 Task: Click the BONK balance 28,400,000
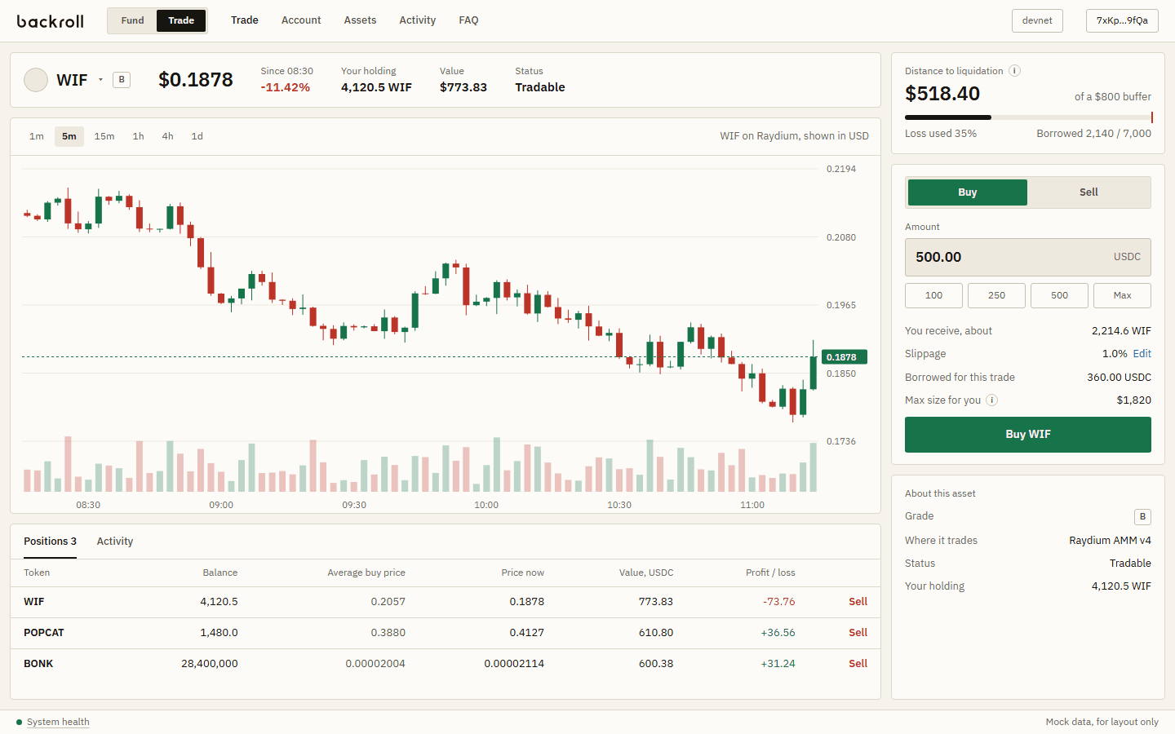[210, 664]
